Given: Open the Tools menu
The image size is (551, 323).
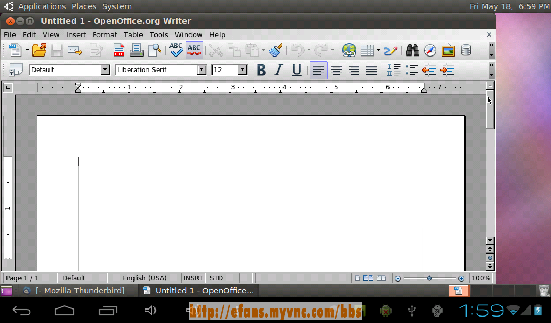Looking at the screenshot, I should click(159, 35).
